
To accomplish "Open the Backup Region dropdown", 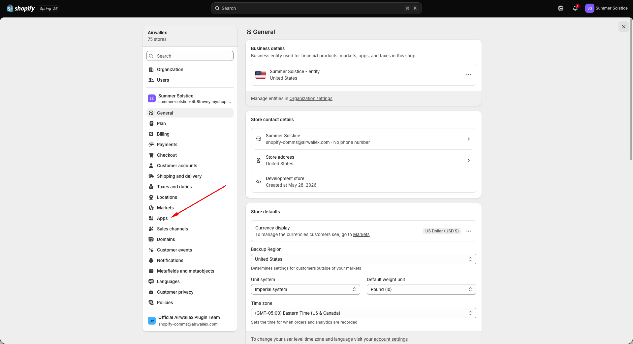I will [364, 259].
